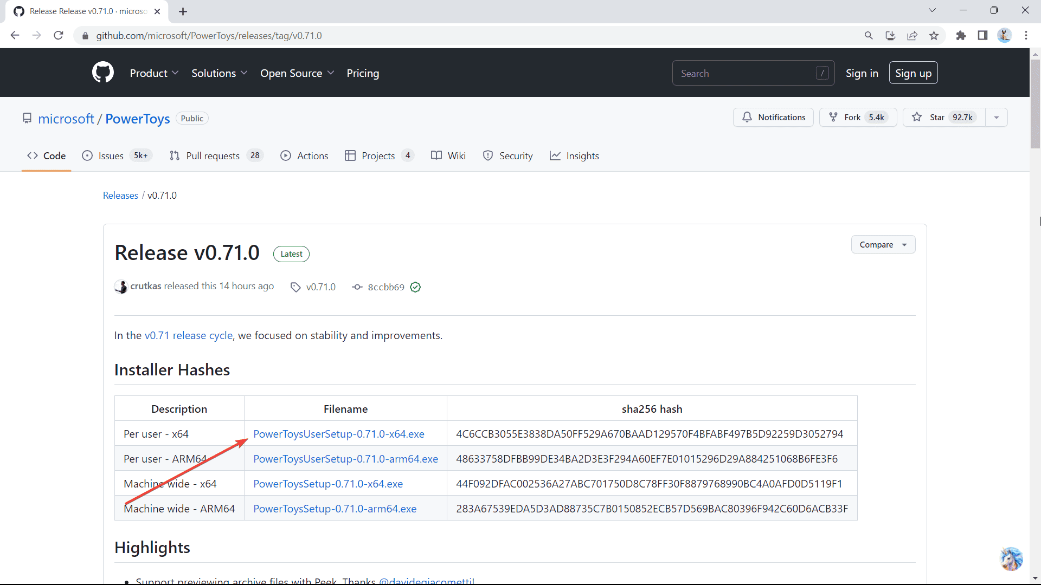Viewport: 1041px width, 585px height.
Task: Click the unicorn assistant icon
Action: pos(1011,559)
